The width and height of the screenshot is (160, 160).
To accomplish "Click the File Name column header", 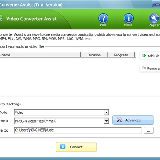I will click(x=40, y=55).
